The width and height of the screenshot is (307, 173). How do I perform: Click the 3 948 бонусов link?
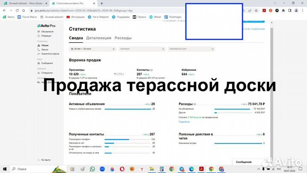click(194, 117)
